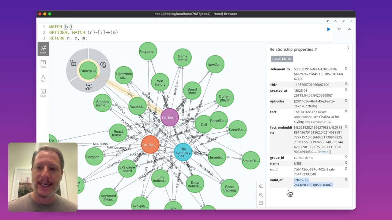Click the 'GameBo...' node
The image size is (392, 220).
tap(217, 157)
